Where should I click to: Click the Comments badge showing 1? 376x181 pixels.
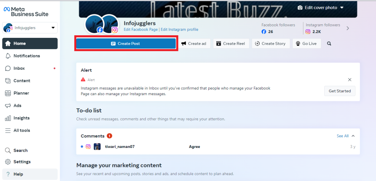(109, 136)
